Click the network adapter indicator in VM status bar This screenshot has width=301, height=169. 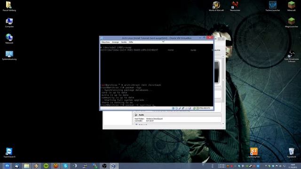pyautogui.click(x=183, y=108)
